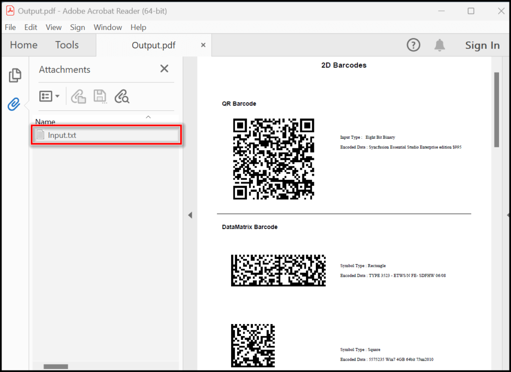Switch to the Tools tab
Viewport: 511px width, 372px height.
[66, 44]
